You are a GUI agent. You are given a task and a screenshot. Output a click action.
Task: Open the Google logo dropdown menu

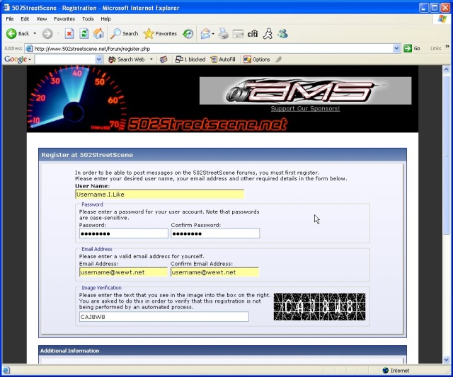pyautogui.click(x=18, y=59)
